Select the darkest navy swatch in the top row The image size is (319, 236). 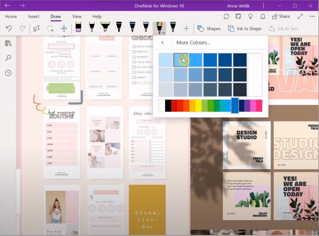pos(240,60)
